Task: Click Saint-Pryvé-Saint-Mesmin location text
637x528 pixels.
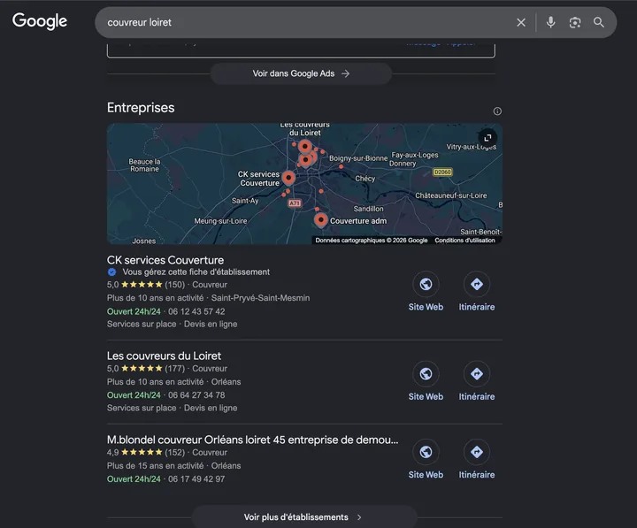Action: tap(260, 298)
